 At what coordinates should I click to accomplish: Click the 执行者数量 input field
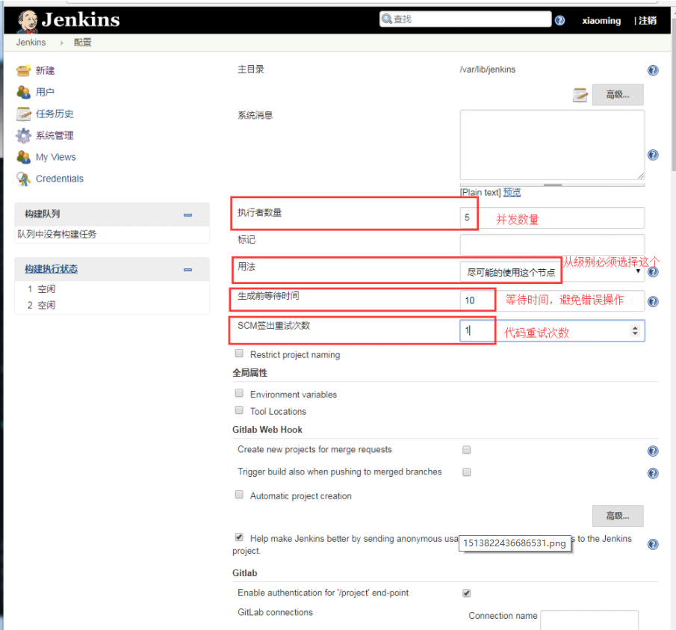[552, 217]
